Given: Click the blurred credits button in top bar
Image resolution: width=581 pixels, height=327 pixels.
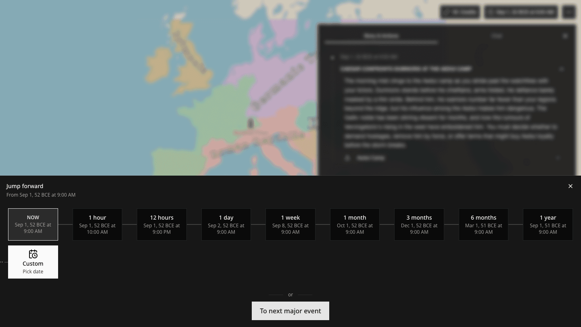Looking at the screenshot, I should point(460,12).
